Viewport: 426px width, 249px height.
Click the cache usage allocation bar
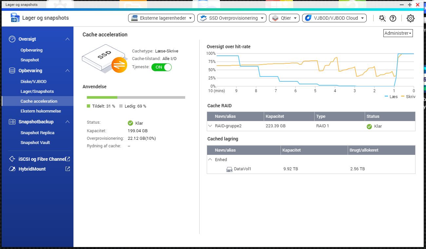136,97
